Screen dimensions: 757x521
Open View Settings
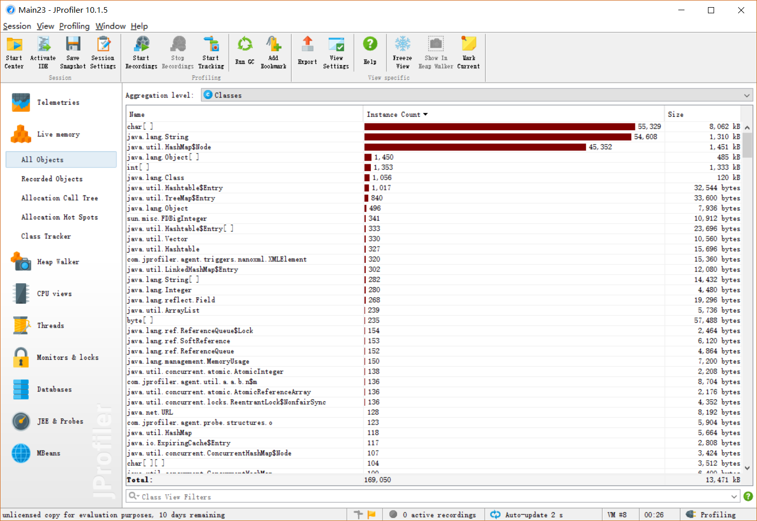point(336,53)
